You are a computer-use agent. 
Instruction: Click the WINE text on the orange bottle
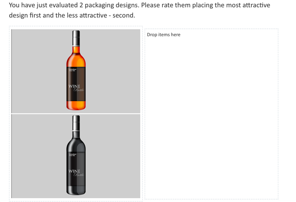click(74, 86)
